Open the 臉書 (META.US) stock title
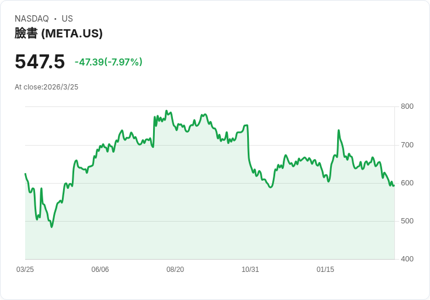This screenshot has width=430, height=300. (58, 33)
